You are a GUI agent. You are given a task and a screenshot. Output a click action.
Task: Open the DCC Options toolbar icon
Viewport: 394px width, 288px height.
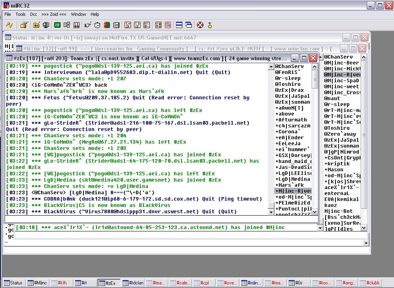point(147,25)
